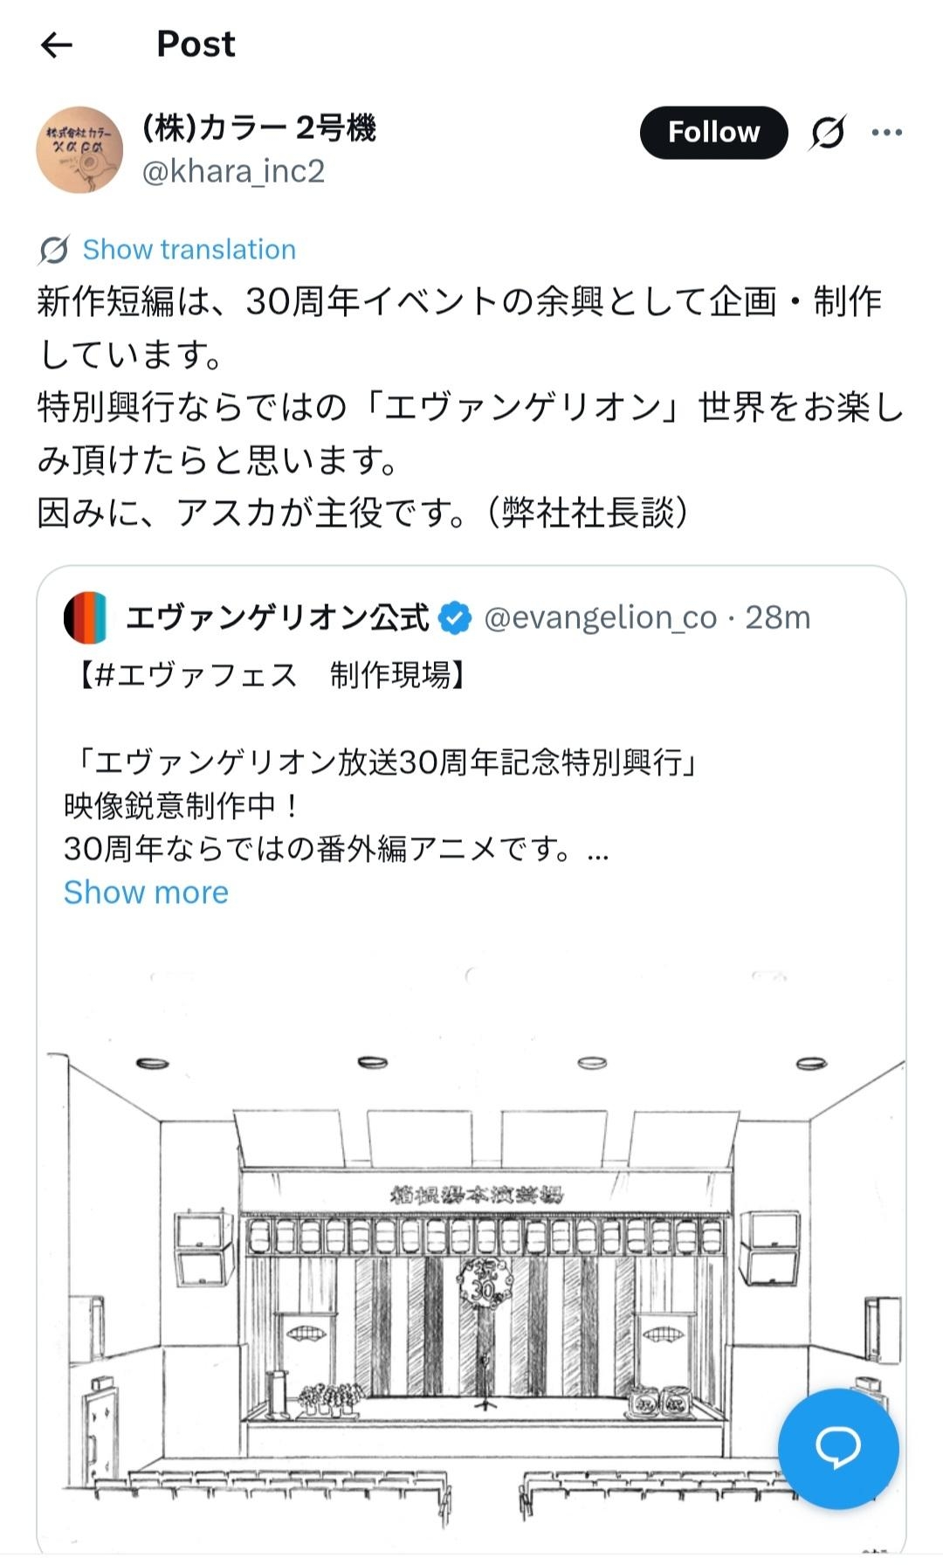Viewport: 943px width, 1565px height.
Task: Open the Evangelion official account avatar
Action: pyautogui.click(x=86, y=617)
